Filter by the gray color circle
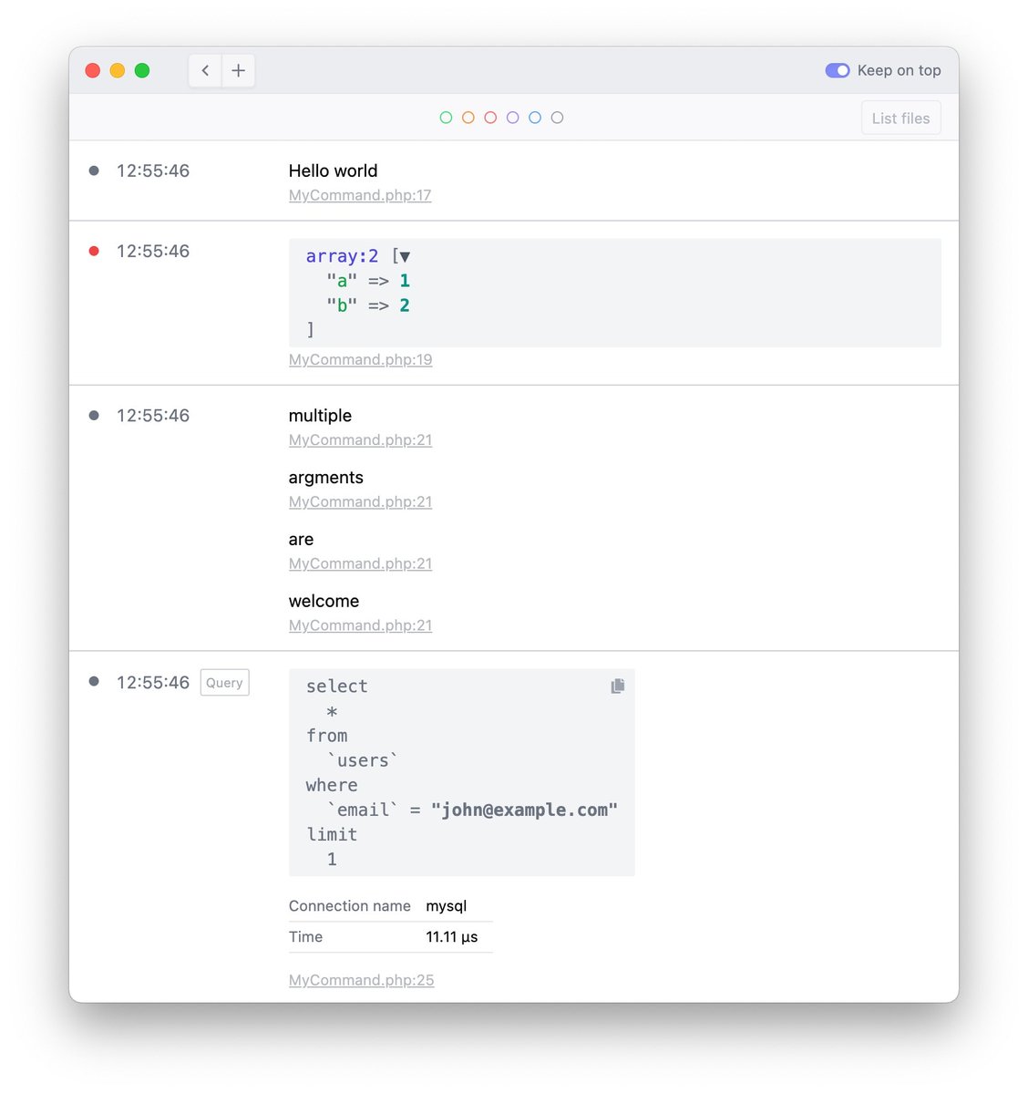This screenshot has height=1094, width=1028. coord(557,118)
